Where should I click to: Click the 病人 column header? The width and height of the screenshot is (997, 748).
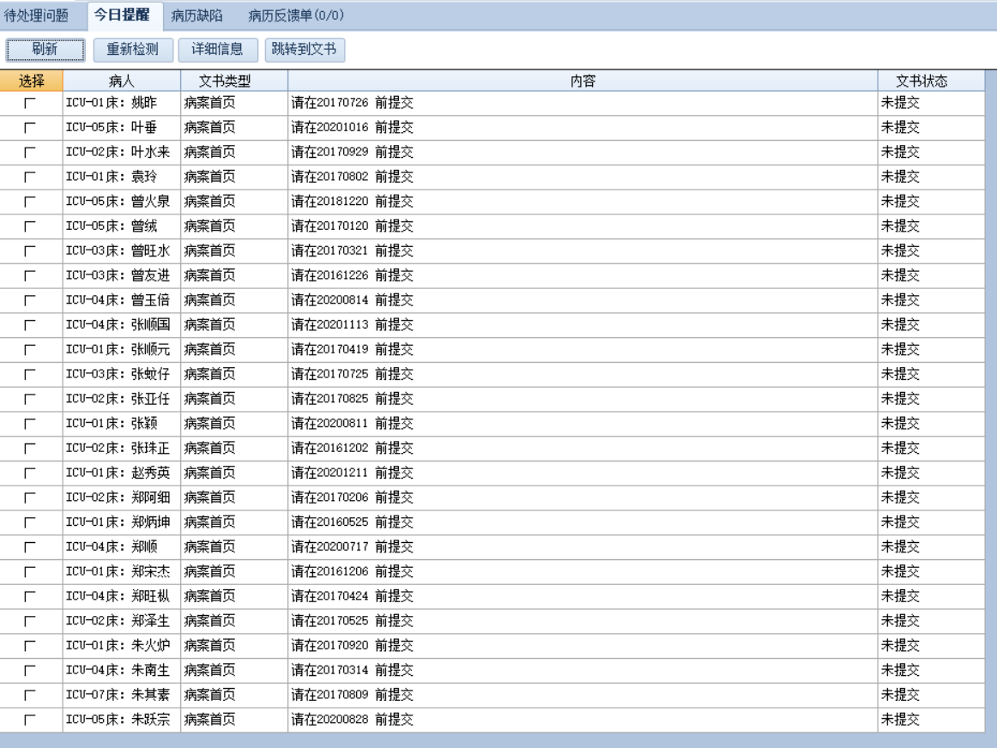coord(122,81)
